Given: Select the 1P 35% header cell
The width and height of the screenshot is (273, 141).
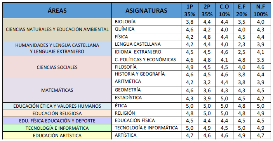Looking at the screenshot, I should pyautogui.click(x=190, y=10).
